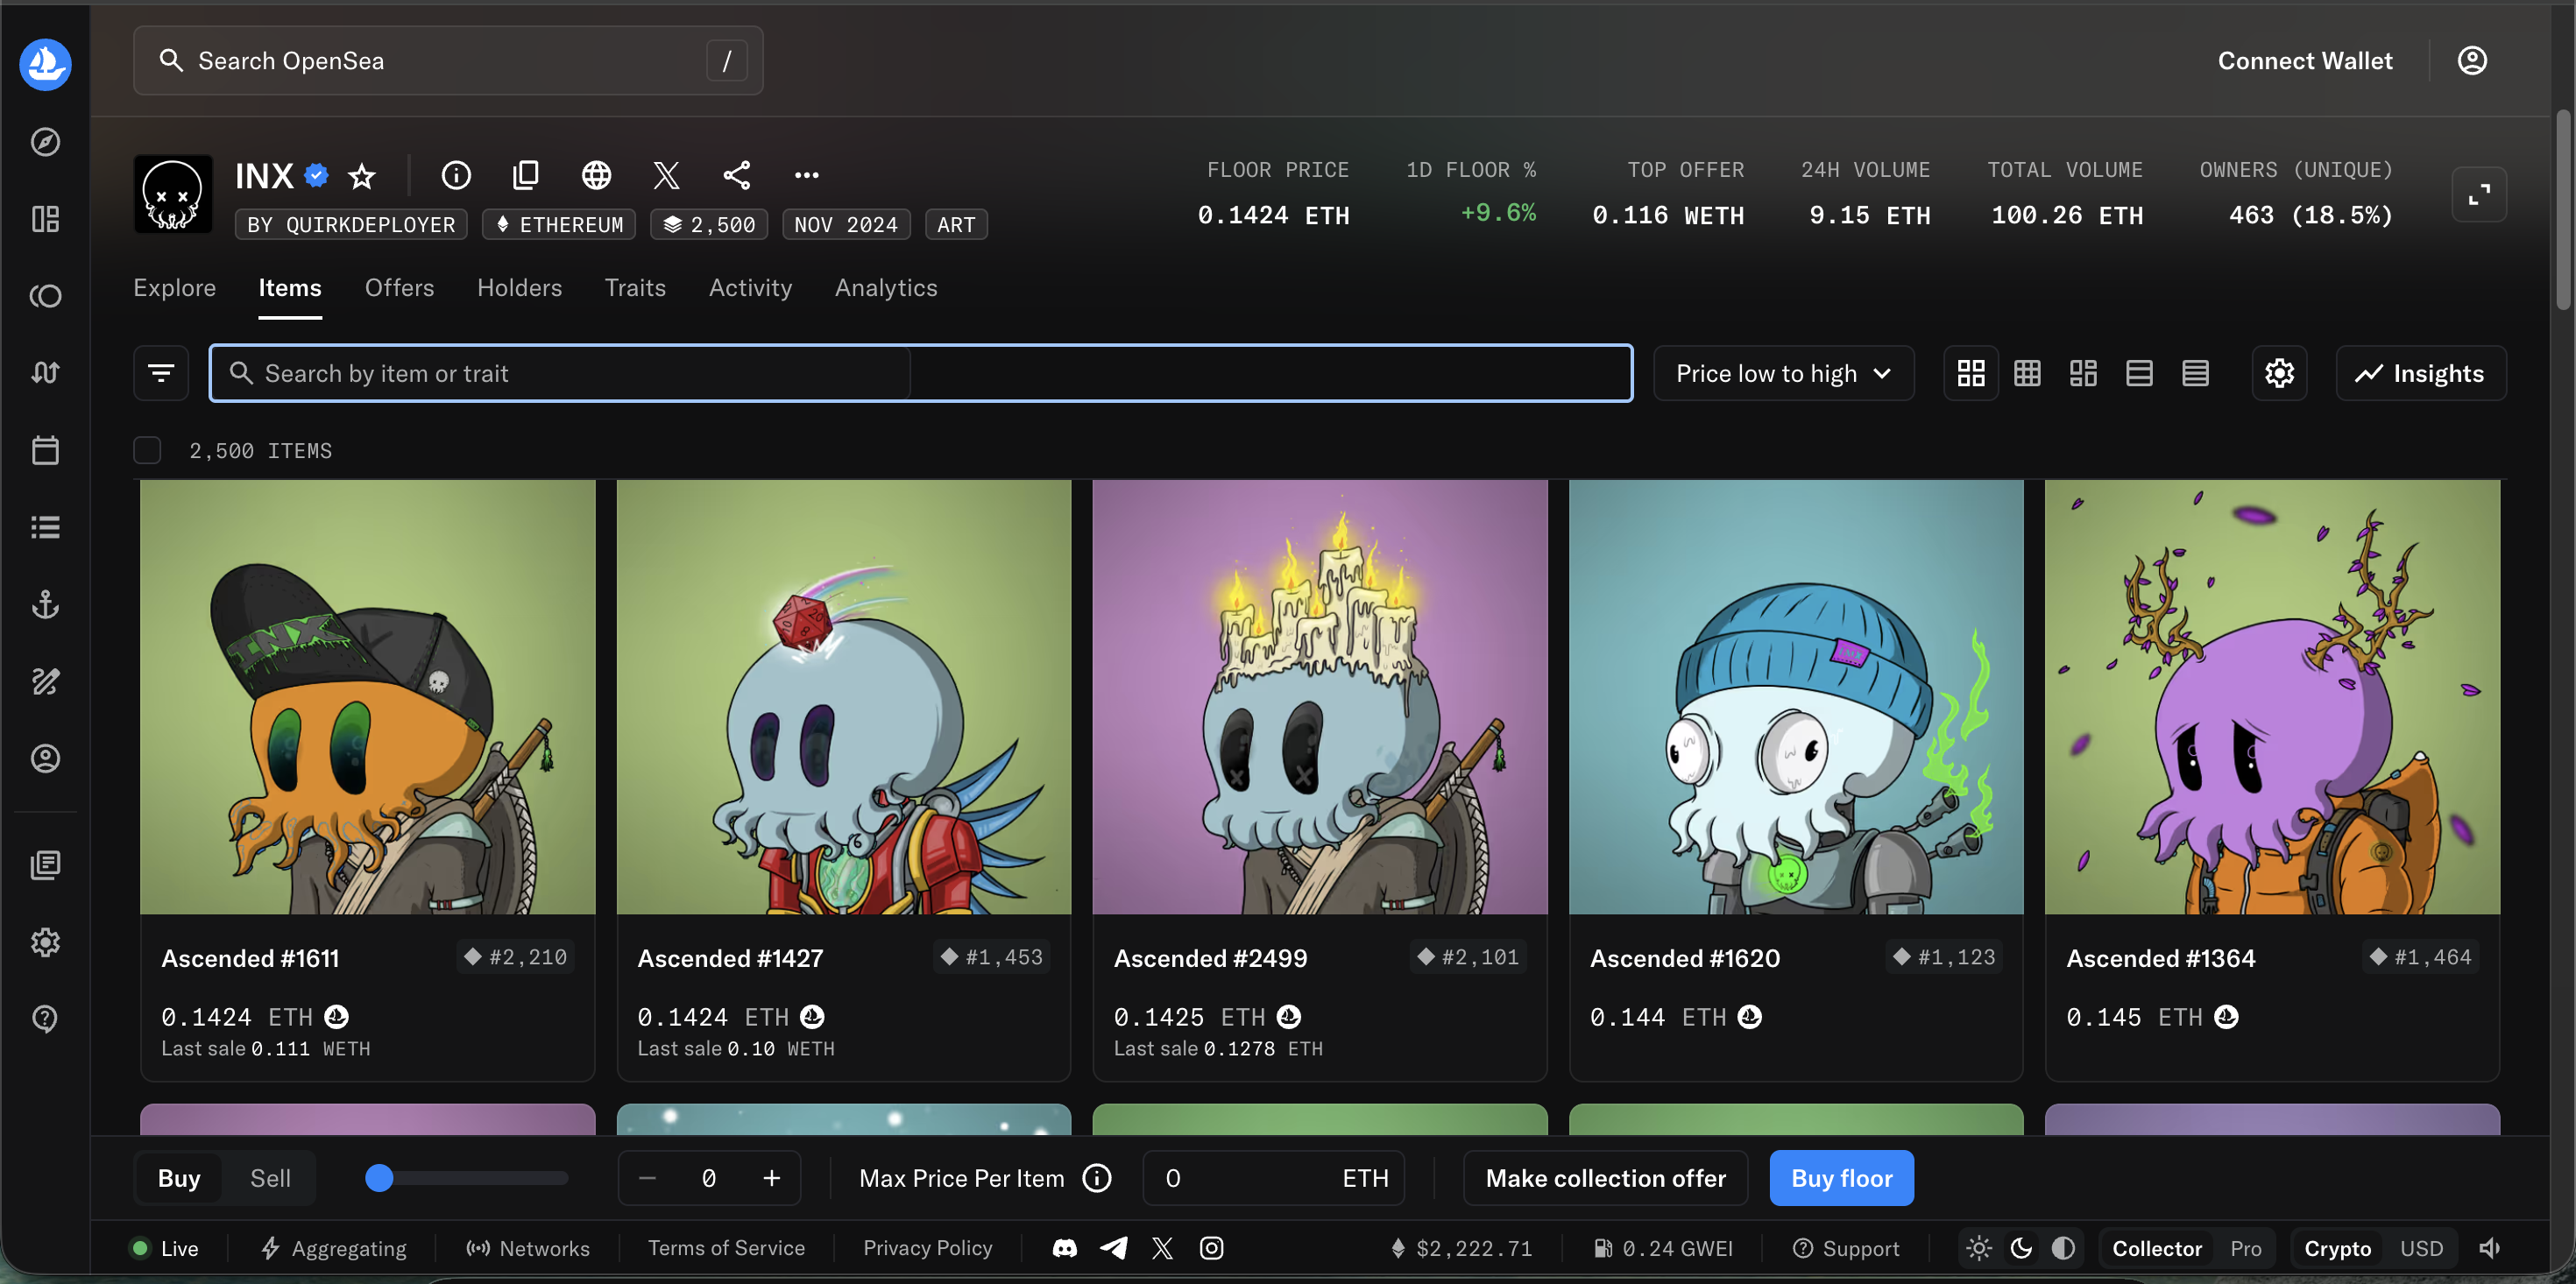
Task: Click the Buy floor button
Action: pyautogui.click(x=1841, y=1178)
